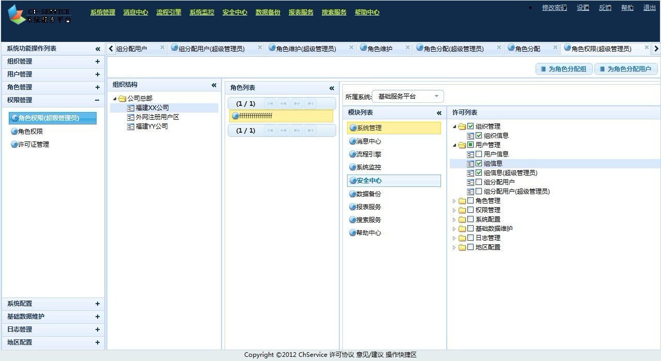
Task: Select 许可证管理 in the permissions sidebar
Action: coord(28,144)
